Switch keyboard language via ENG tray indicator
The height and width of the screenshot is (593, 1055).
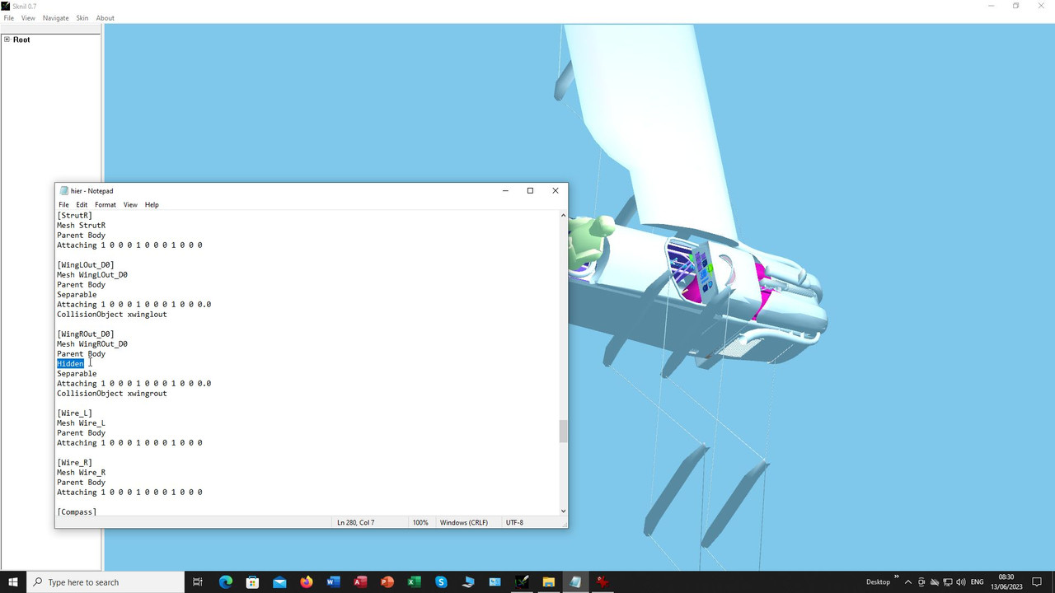pyautogui.click(x=977, y=582)
